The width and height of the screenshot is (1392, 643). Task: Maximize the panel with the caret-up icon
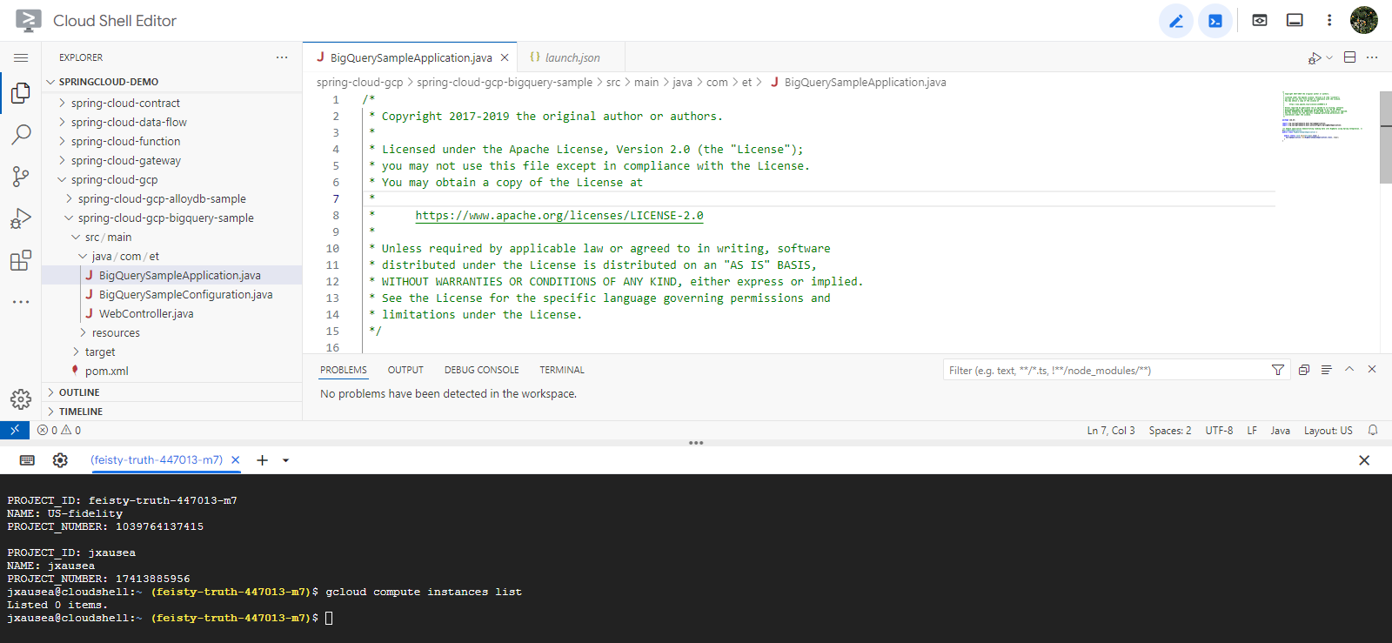coord(1349,369)
